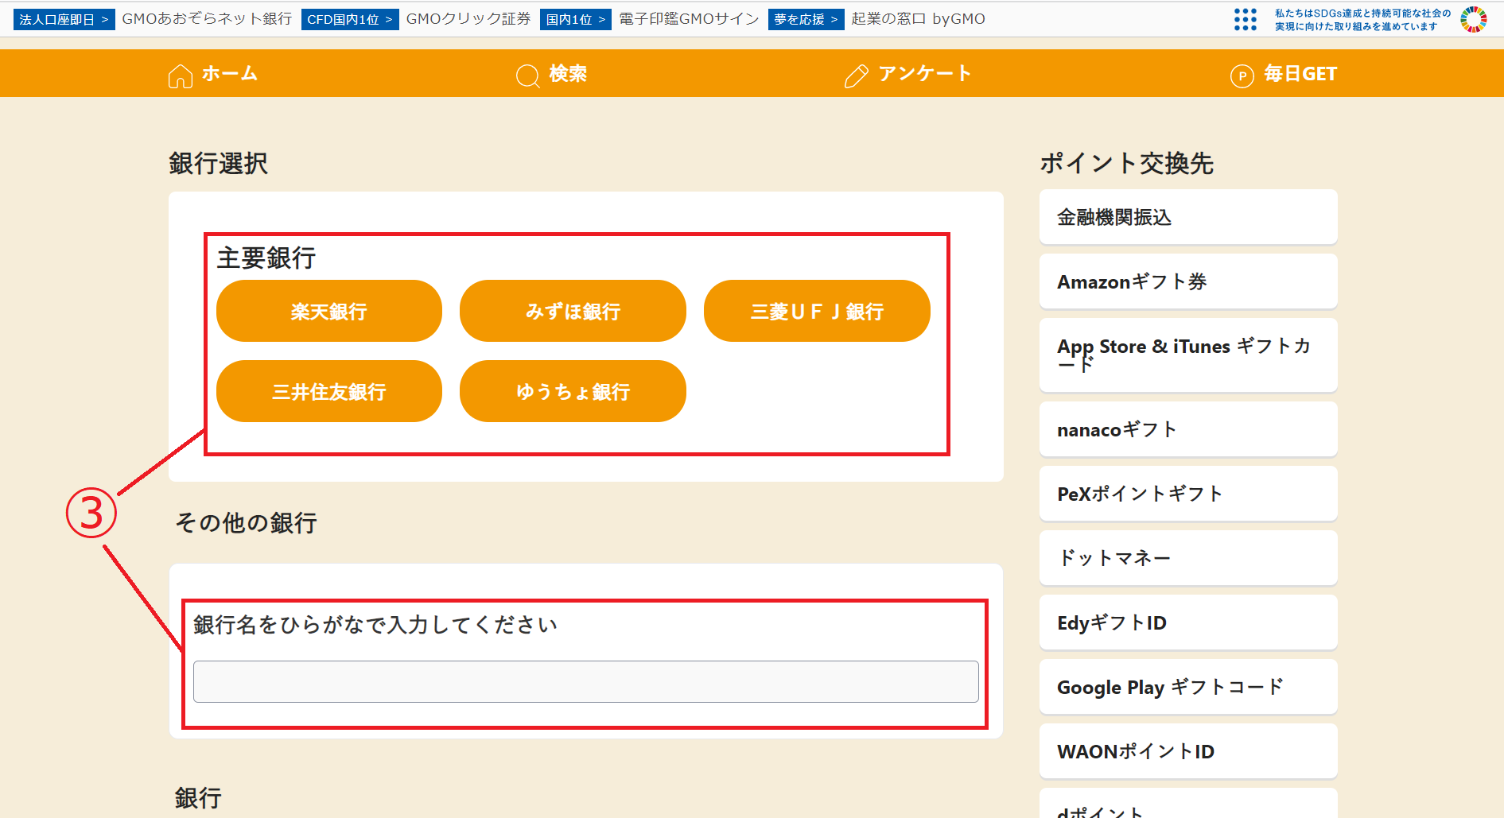Open App Store & iTunes gift card option
1504x818 pixels.
coord(1188,355)
